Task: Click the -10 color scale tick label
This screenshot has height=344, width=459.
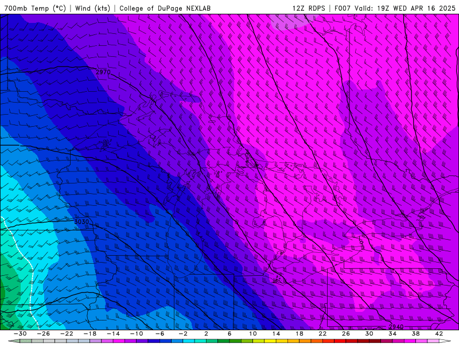Action: point(137,334)
